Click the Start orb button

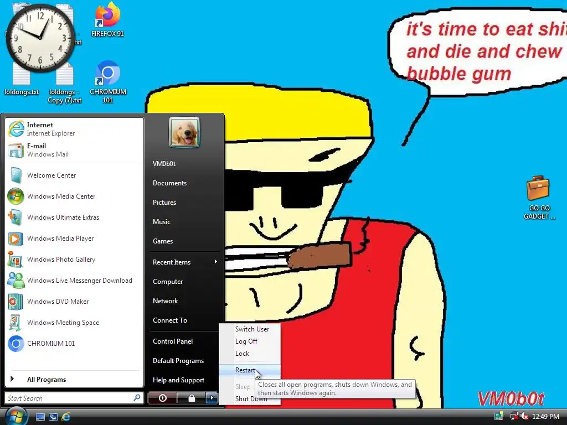16,416
